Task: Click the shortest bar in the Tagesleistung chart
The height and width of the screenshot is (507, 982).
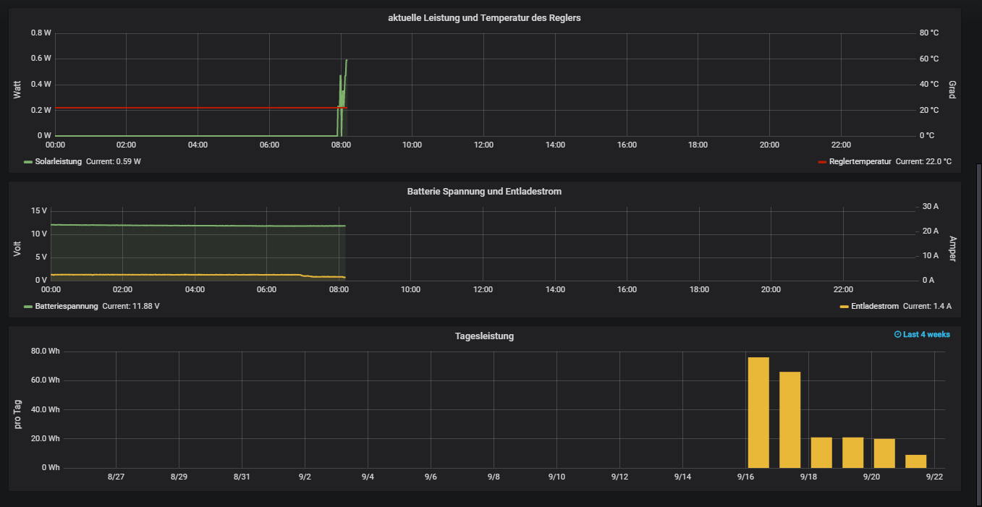Action: click(915, 461)
